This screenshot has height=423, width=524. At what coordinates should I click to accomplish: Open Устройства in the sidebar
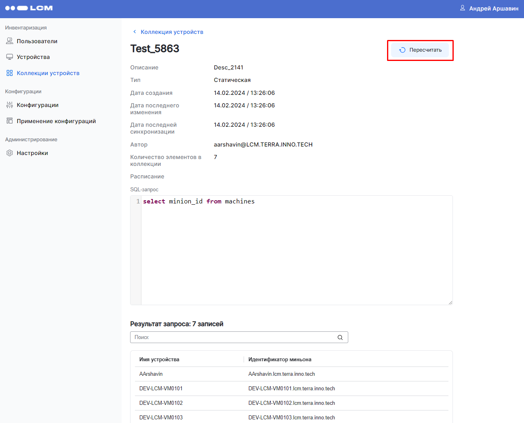point(33,57)
